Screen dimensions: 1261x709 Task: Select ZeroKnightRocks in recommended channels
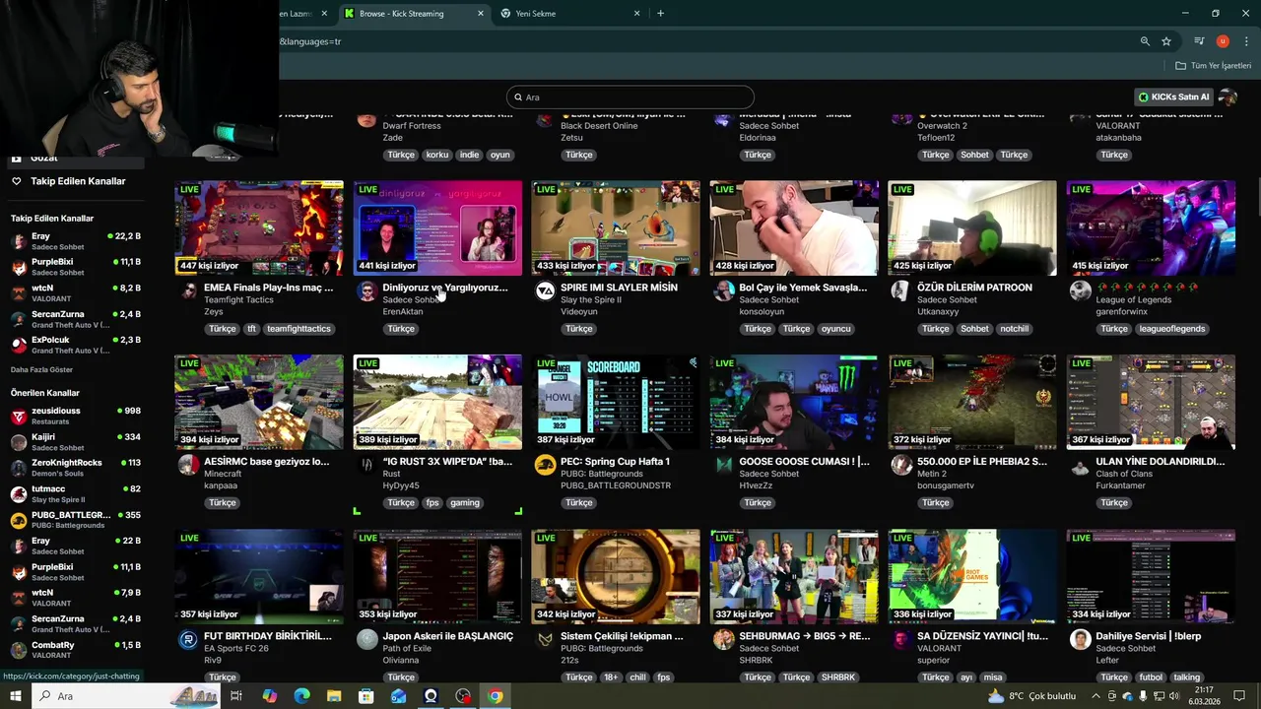pyautogui.click(x=74, y=468)
